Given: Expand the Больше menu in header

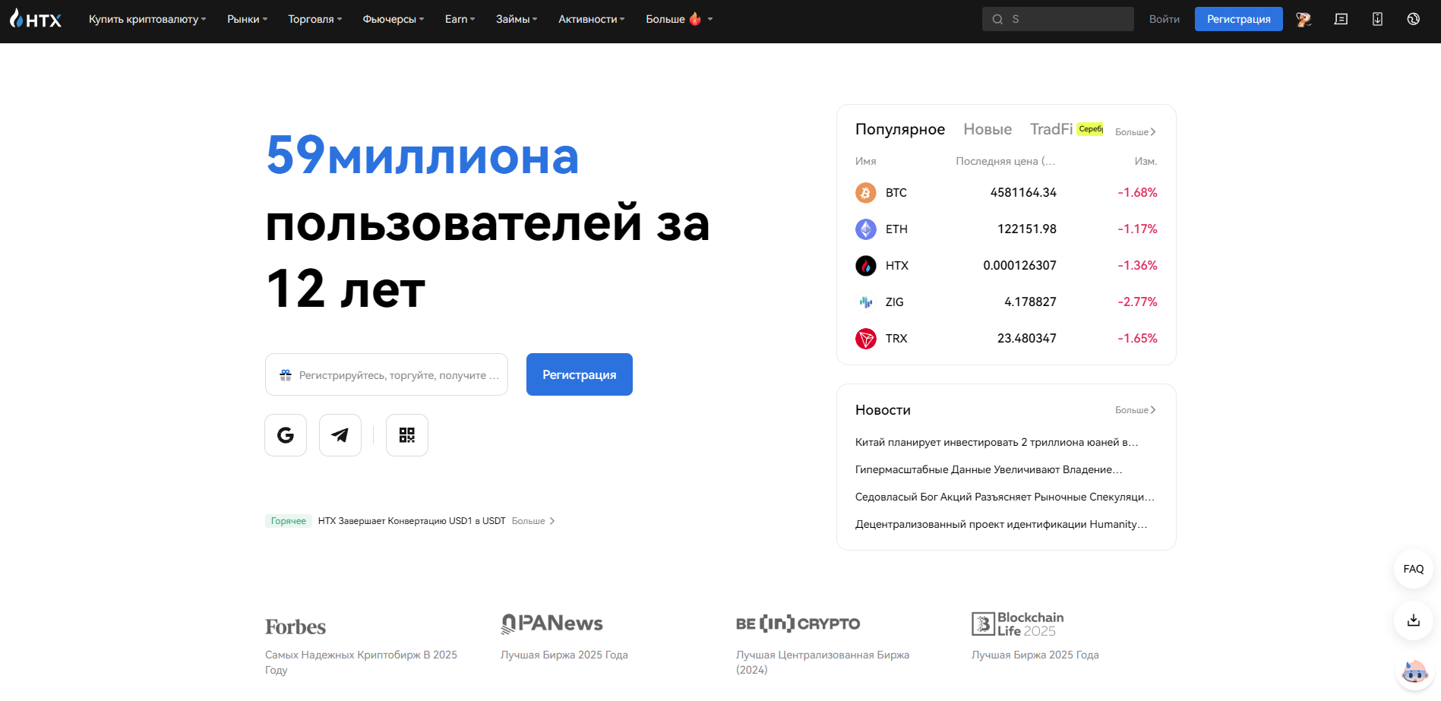Looking at the screenshot, I should (x=679, y=19).
